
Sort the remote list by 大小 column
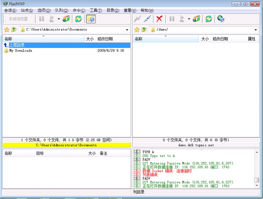[205, 39]
